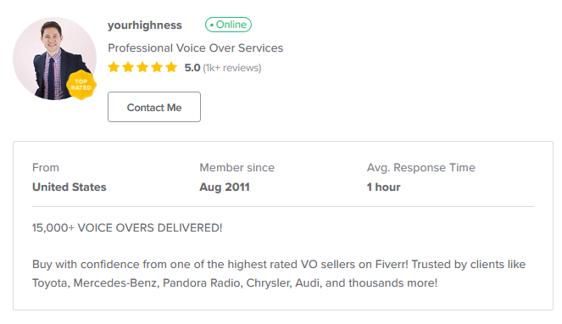Click the Aug 2011 member date
Image resolution: width=562 pixels, height=324 pixels.
click(225, 187)
